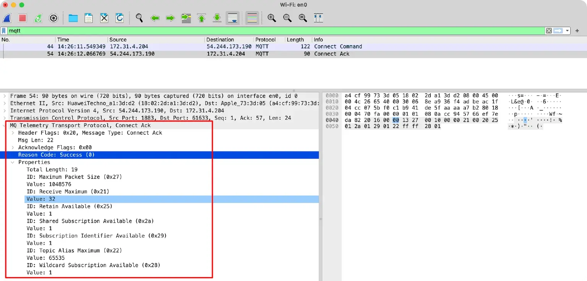Viewport: 587px width, 281px height.
Task: Toggle the display filter bookmark
Action: click(4, 31)
